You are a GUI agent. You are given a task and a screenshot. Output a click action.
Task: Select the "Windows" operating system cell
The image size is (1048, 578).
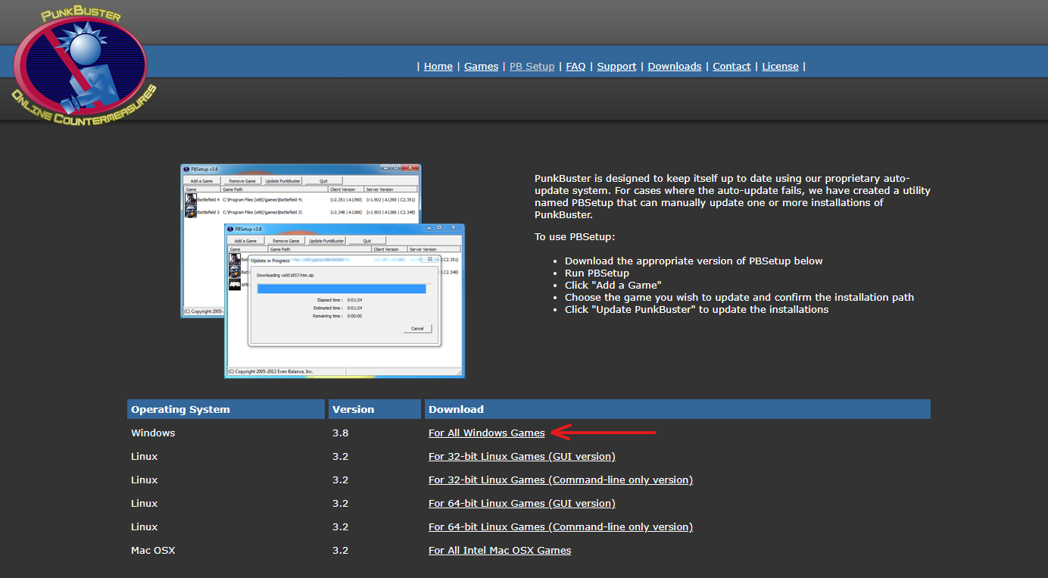(153, 433)
